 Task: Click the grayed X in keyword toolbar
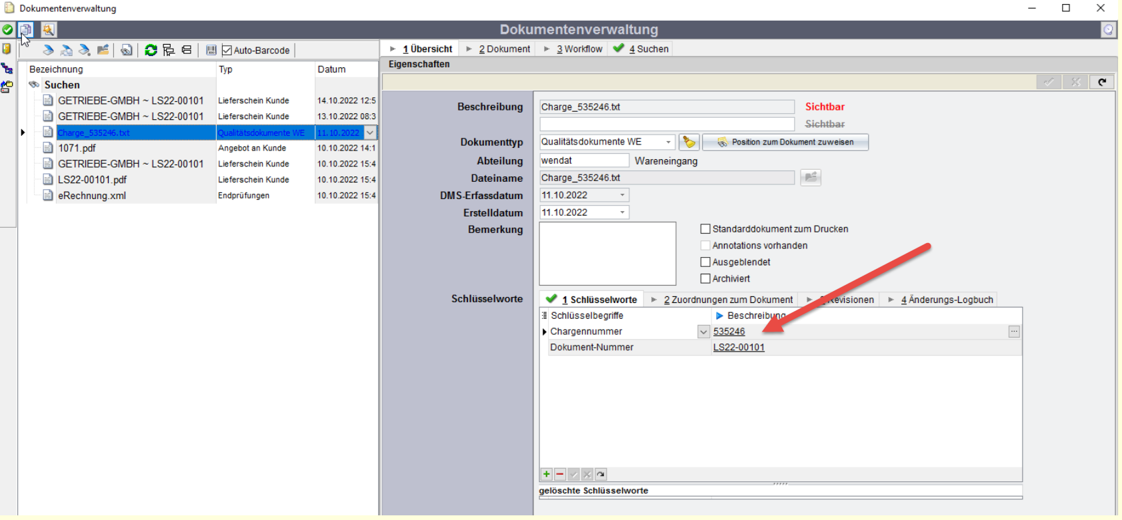(587, 474)
